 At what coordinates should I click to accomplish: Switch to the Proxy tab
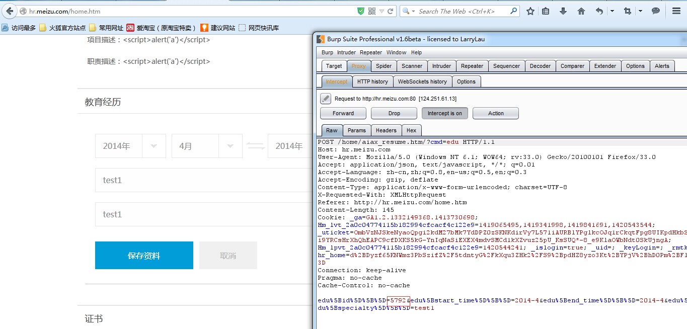click(x=359, y=66)
